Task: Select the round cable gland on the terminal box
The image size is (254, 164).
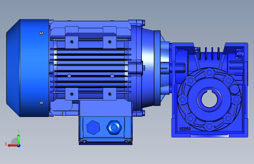Action: click(114, 128)
